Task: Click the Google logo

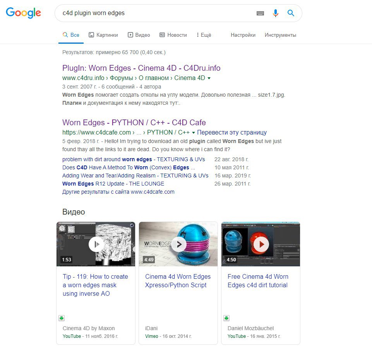Action: (23, 13)
